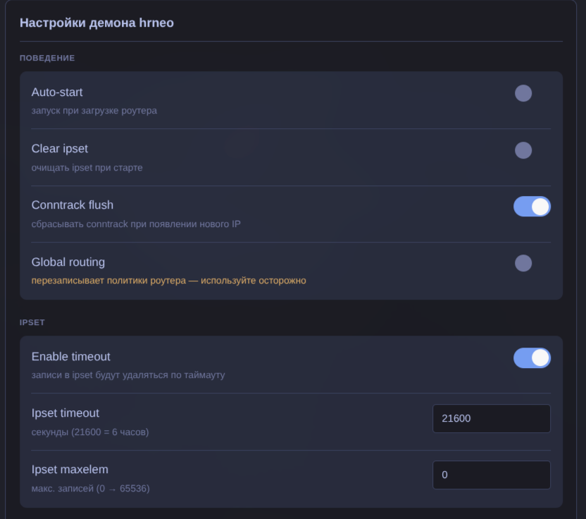Select the Conntrack flush label text
This screenshot has width=586, height=519.
click(73, 205)
